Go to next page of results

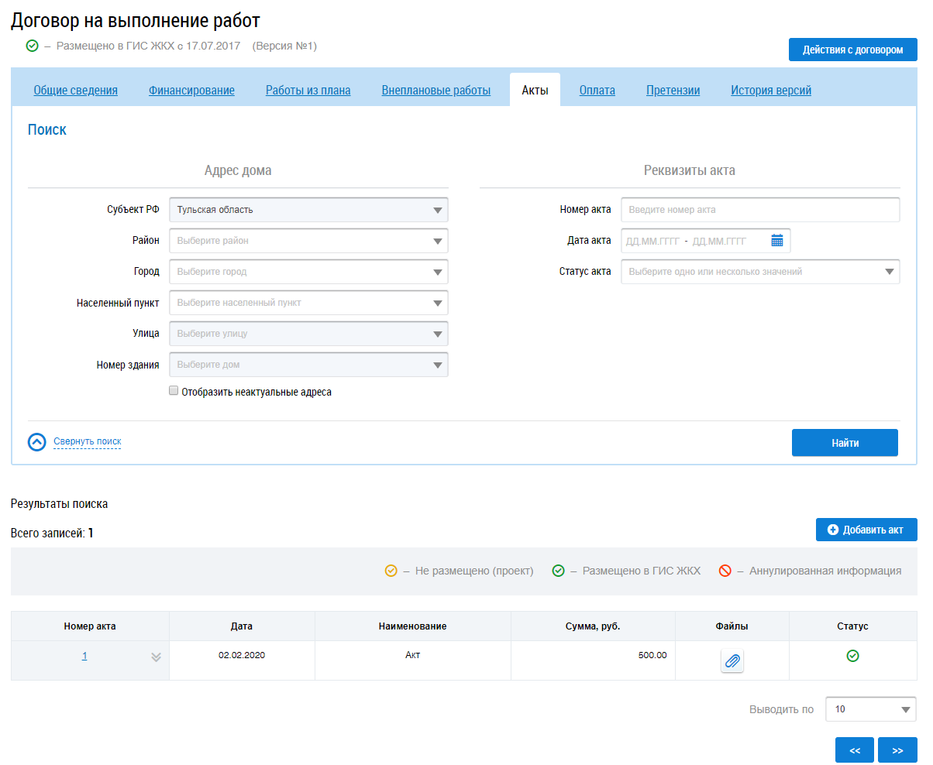[x=897, y=750]
